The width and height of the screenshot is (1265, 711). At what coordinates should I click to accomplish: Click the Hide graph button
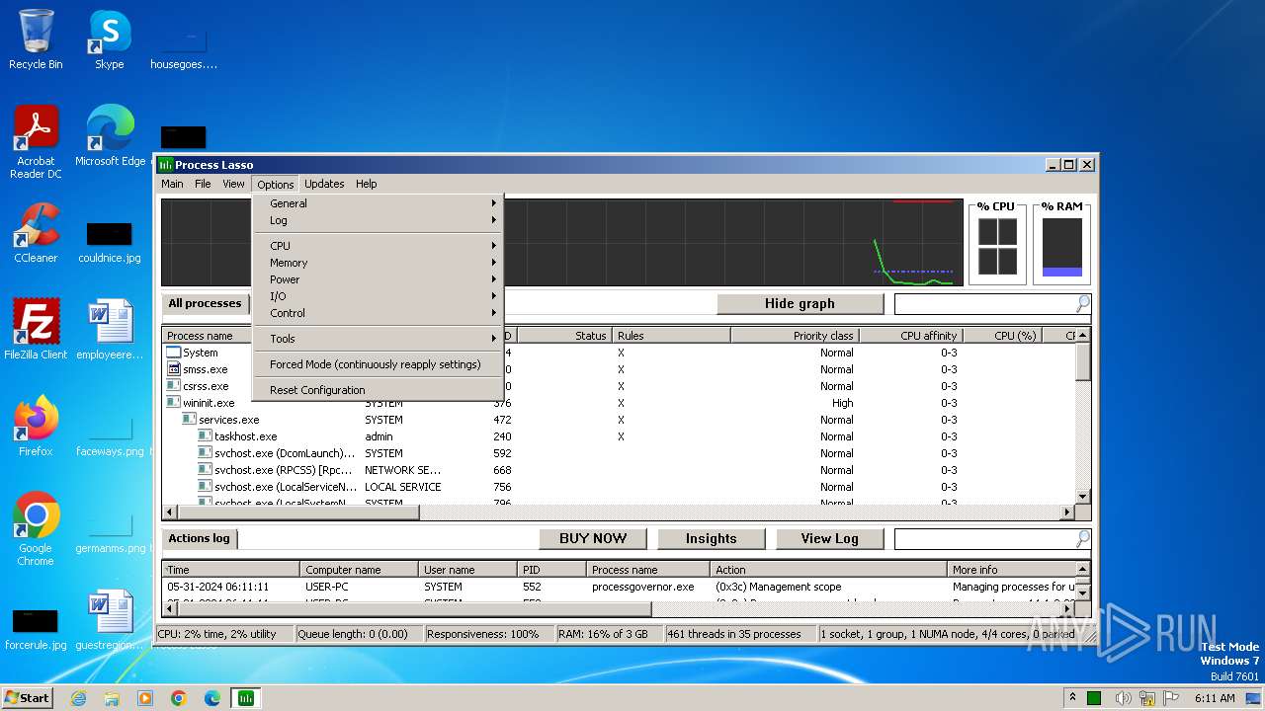pyautogui.click(x=800, y=303)
